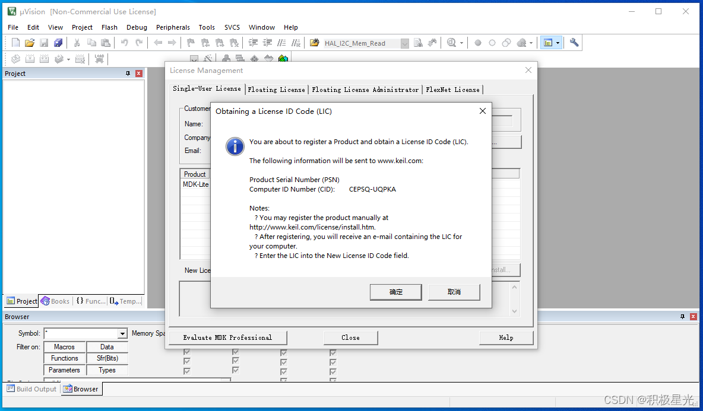This screenshot has height=411, width=703.
Task: Indent selected lines icon
Action: click(x=253, y=43)
